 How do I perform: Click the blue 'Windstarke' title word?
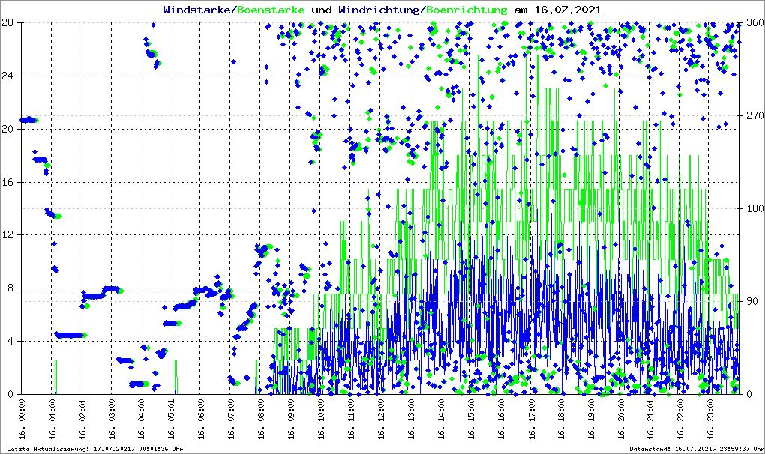[197, 10]
